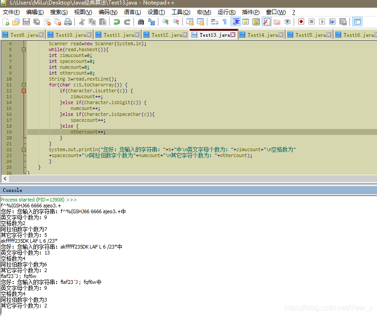Place cursor on othercount++ line 19
The width and height of the screenshot is (377, 316).
pyautogui.click(x=88, y=132)
